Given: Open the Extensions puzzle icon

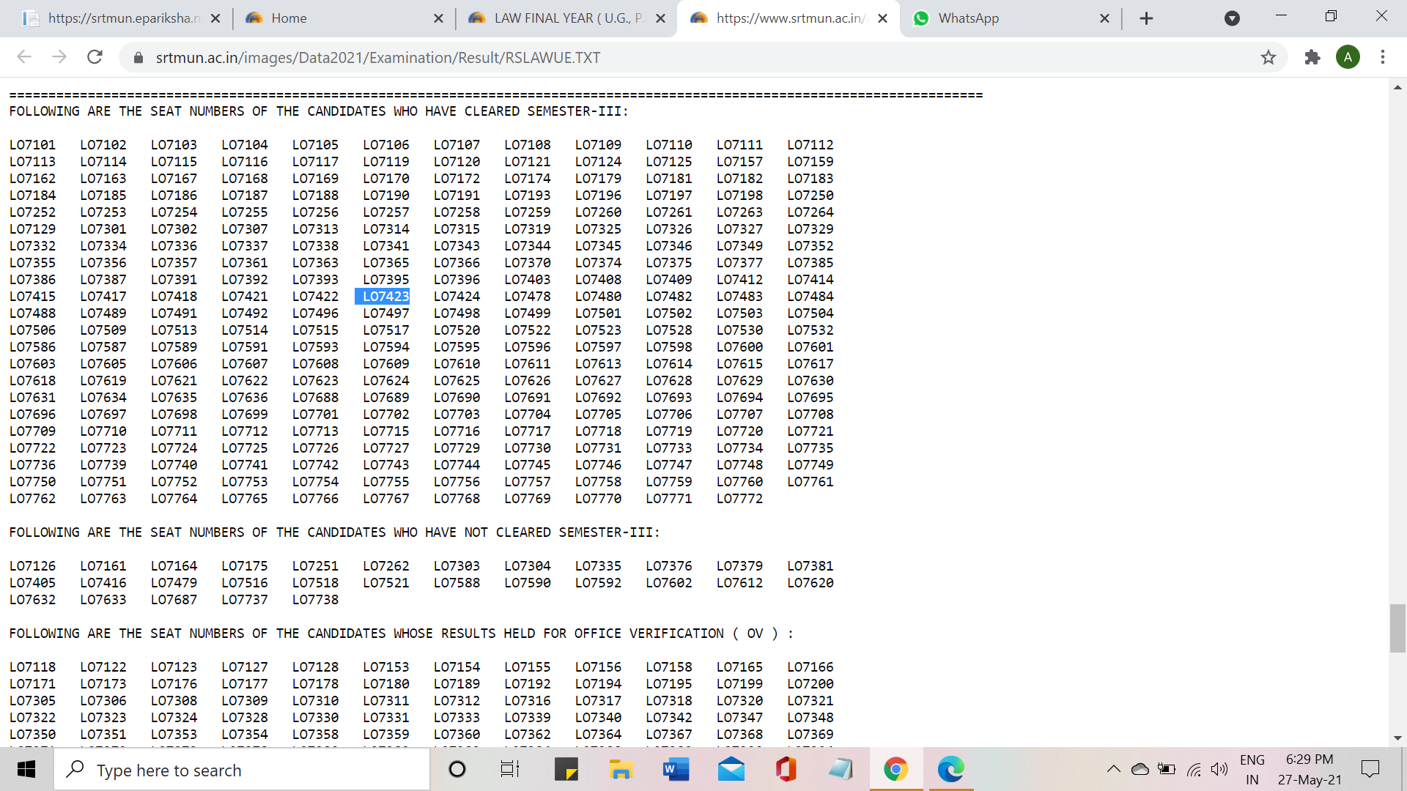Looking at the screenshot, I should click(1312, 57).
